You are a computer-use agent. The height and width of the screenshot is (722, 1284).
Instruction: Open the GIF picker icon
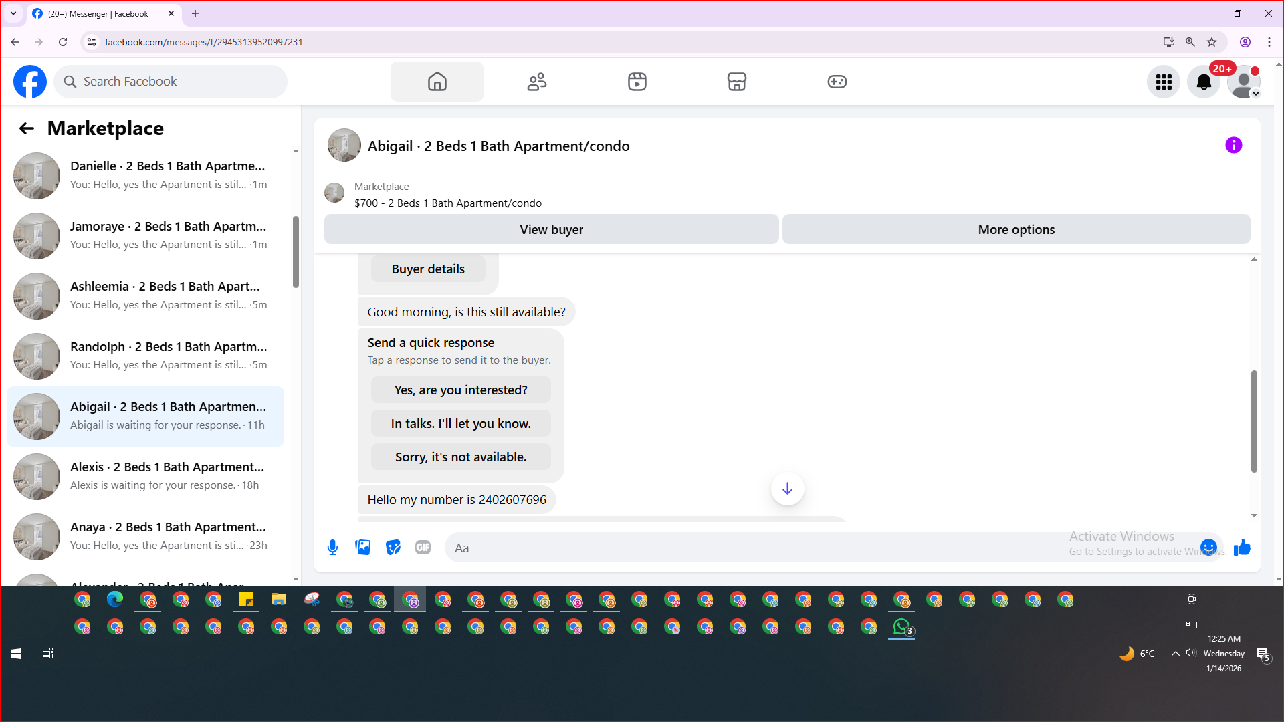click(423, 548)
